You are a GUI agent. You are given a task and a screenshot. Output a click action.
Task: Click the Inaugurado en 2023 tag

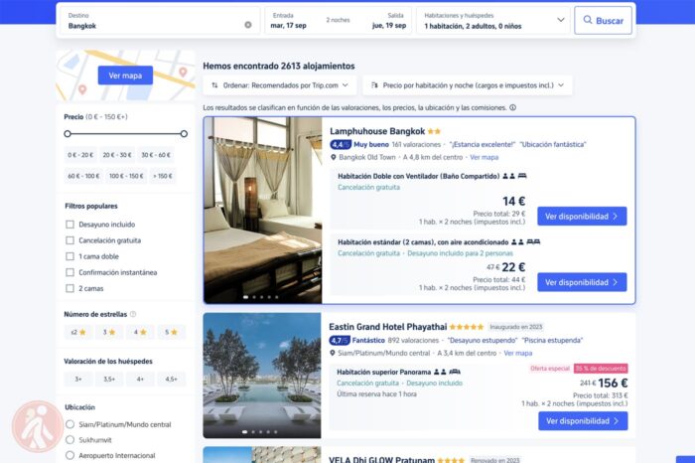coord(516,327)
